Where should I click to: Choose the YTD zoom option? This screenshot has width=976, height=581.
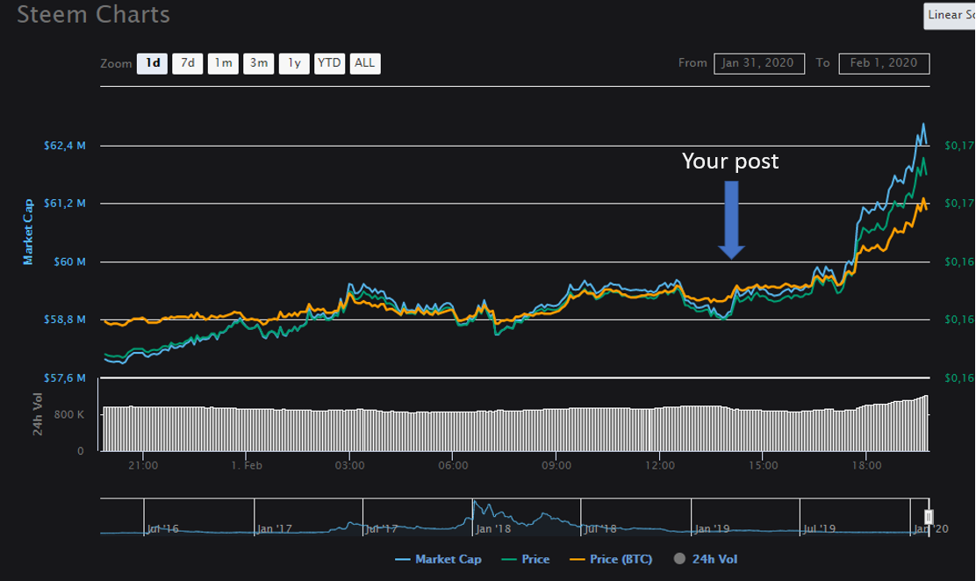tap(329, 63)
